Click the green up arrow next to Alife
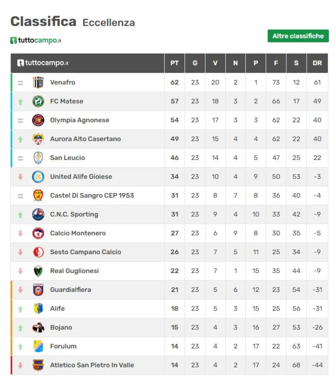336x379 pixels. click(x=20, y=309)
